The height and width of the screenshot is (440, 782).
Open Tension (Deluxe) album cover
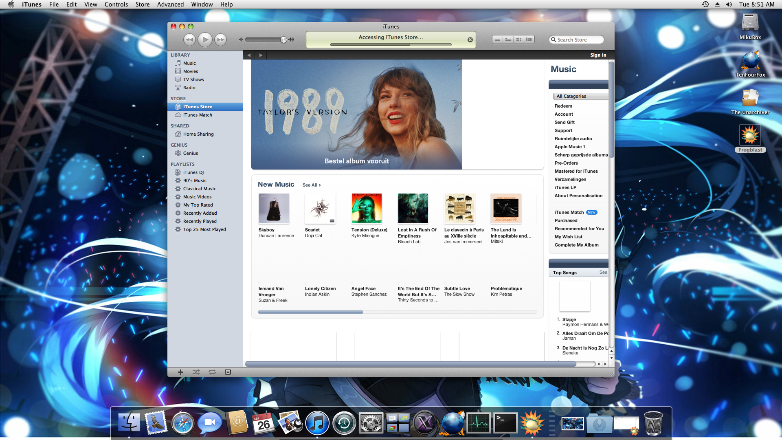pyautogui.click(x=367, y=209)
